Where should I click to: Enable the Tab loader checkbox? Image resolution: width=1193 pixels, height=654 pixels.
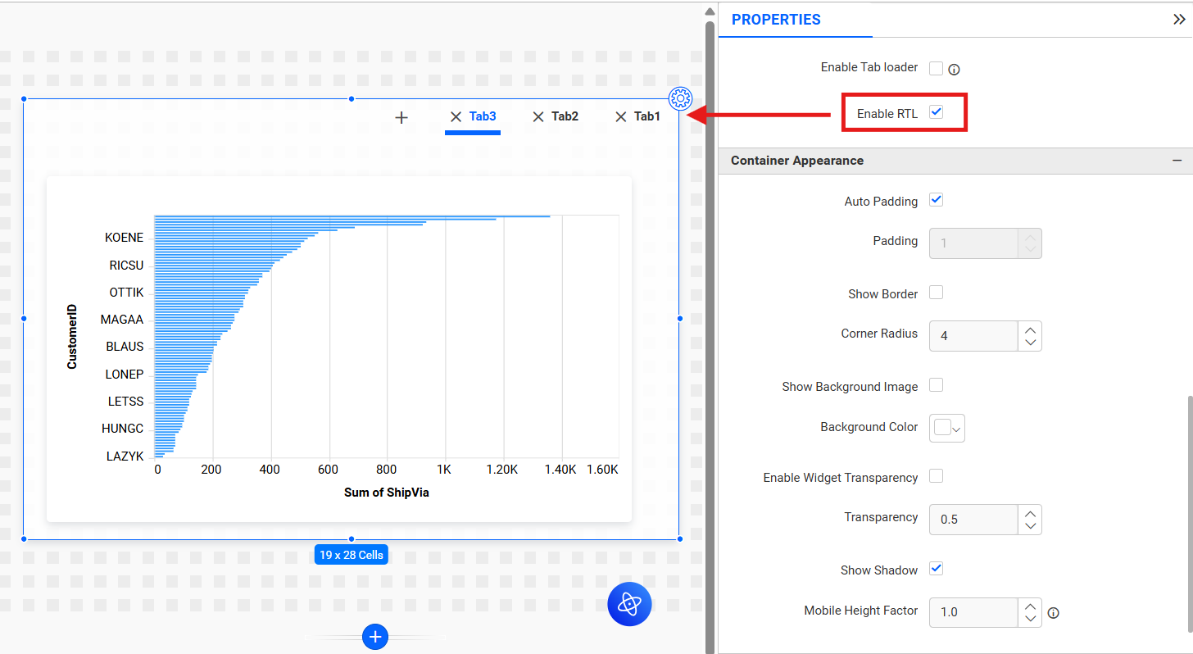936,68
